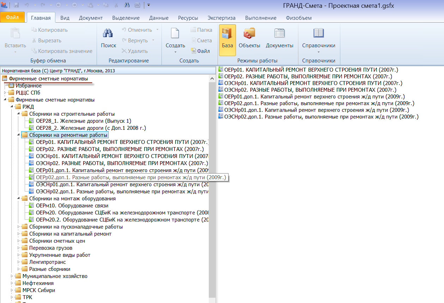Switch to the Ресурсы tab
This screenshot has width=444, height=303.
click(188, 18)
